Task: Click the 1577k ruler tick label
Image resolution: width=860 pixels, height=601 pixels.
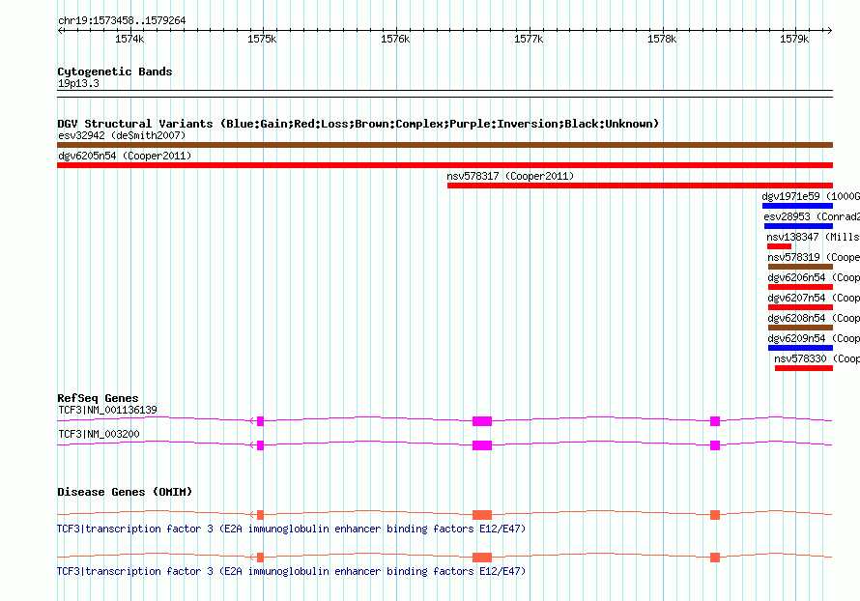Action: click(529, 39)
